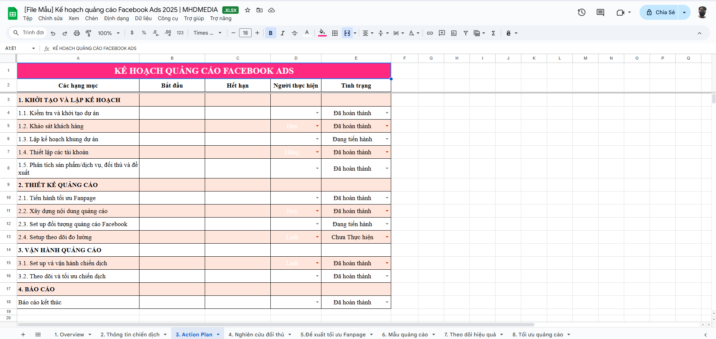This screenshot has height=339, width=716.
Task: Star the document
Action: click(x=248, y=10)
